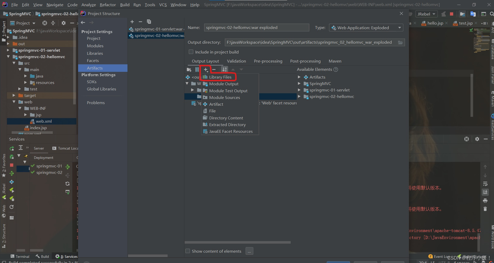The width and height of the screenshot is (494, 263).
Task: Click the red stop icon in the Services sidebar
Action: (x=12, y=165)
